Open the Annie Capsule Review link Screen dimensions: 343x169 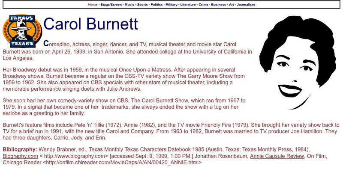tap(277, 156)
